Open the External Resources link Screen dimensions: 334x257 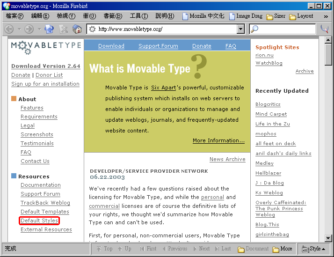46,229
